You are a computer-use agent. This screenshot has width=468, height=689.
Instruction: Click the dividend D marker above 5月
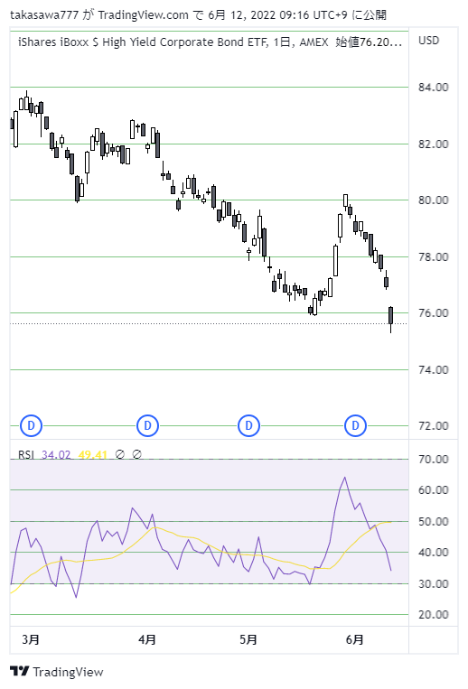(248, 425)
